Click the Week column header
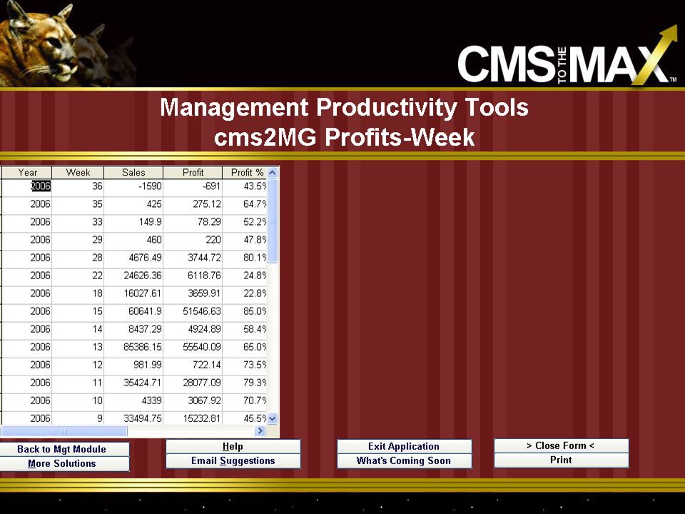Image resolution: width=685 pixels, height=514 pixels. tap(78, 173)
